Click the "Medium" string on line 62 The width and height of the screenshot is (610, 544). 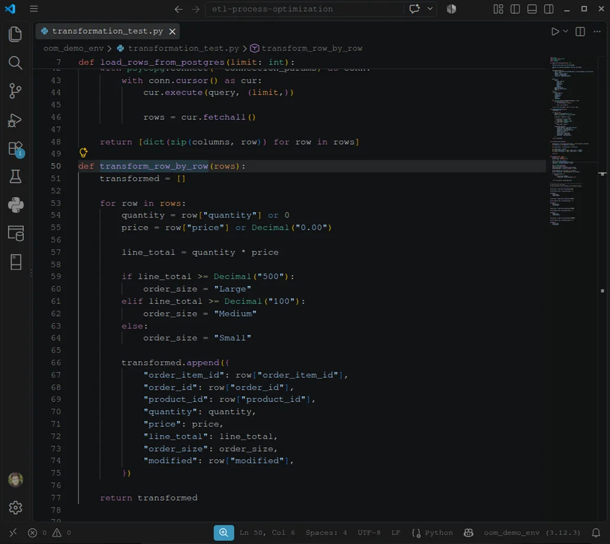point(235,313)
